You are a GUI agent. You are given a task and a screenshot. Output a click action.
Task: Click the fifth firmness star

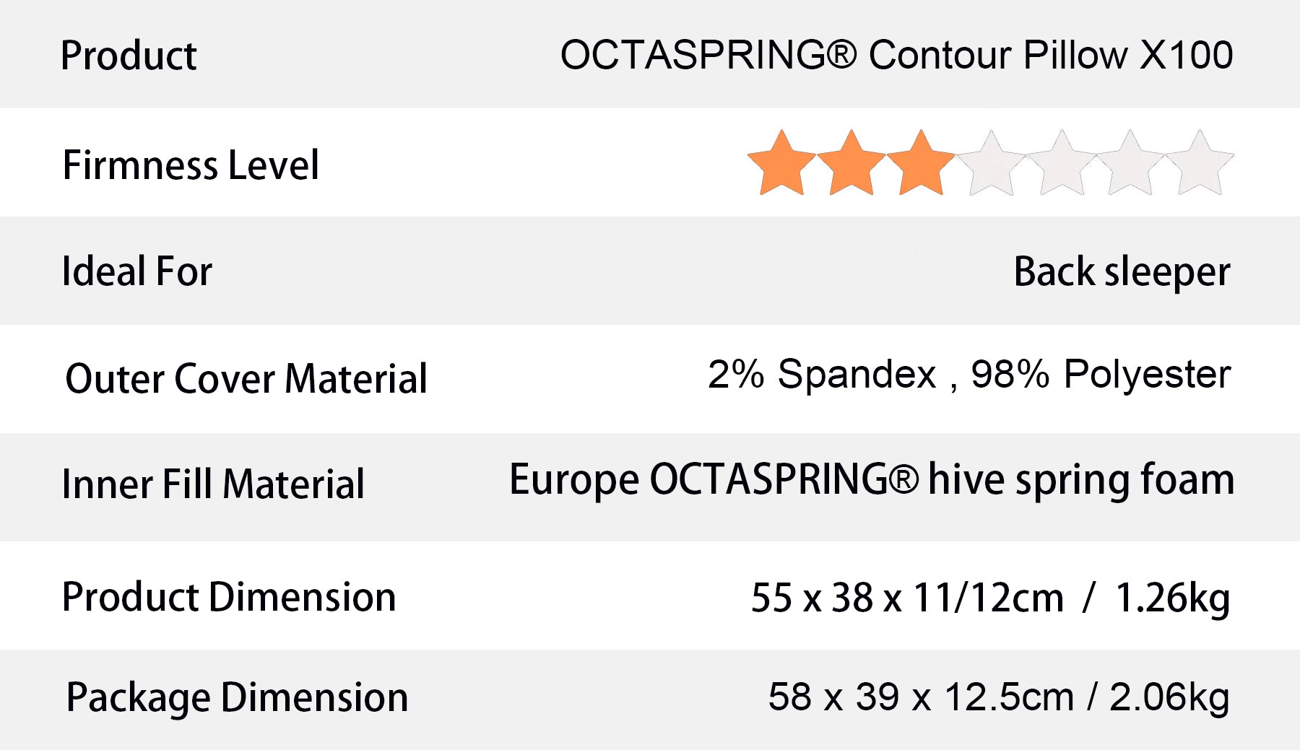pyautogui.click(x=1061, y=165)
